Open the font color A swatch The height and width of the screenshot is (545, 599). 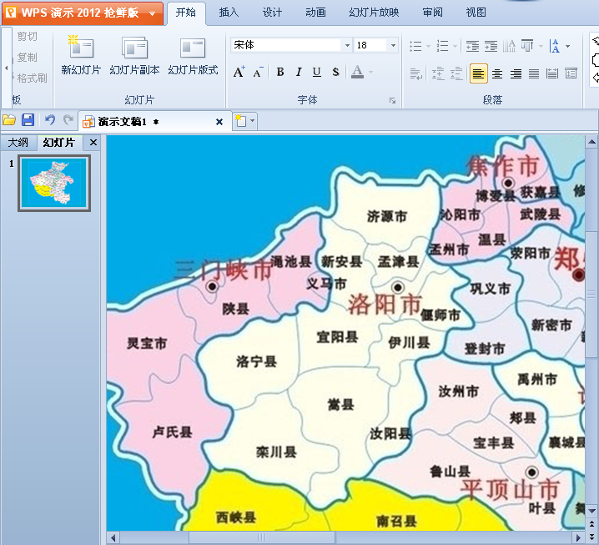[x=357, y=73]
